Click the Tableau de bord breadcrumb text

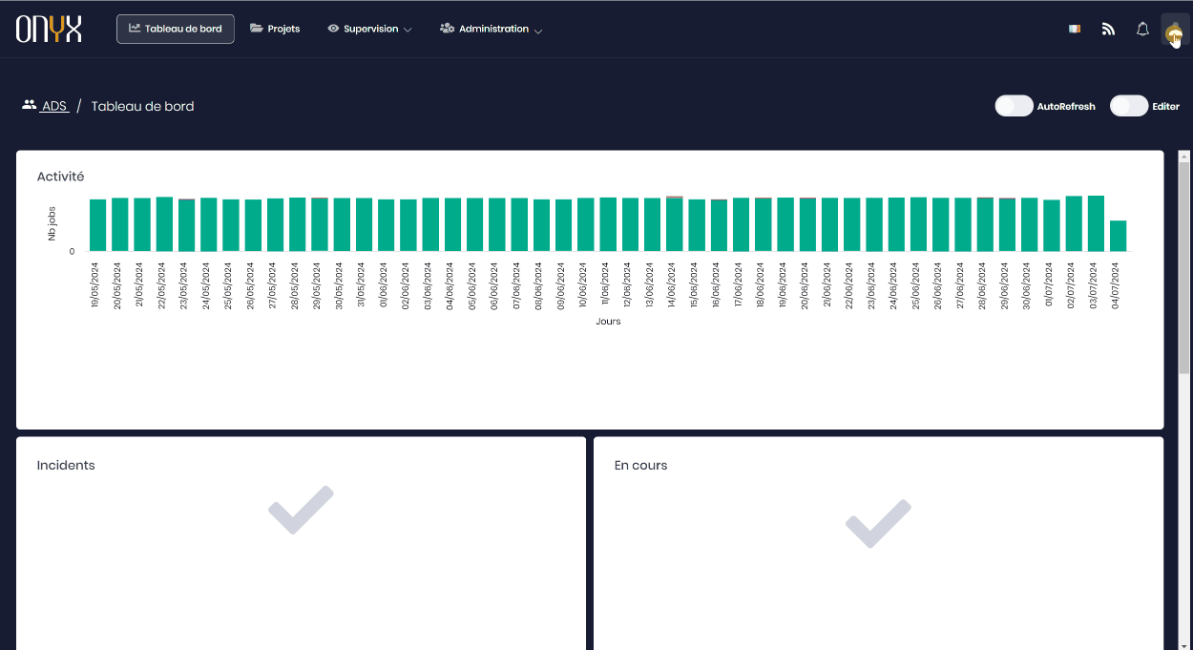pos(142,106)
